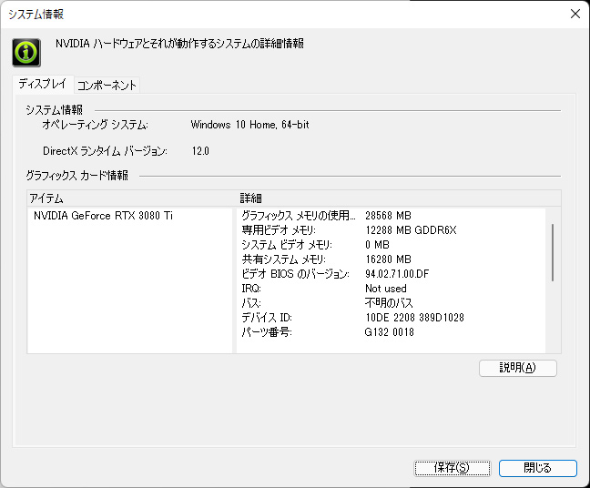Select the ビデオ BIOS のバージョン row
This screenshot has height=488, width=590.
coord(391,274)
